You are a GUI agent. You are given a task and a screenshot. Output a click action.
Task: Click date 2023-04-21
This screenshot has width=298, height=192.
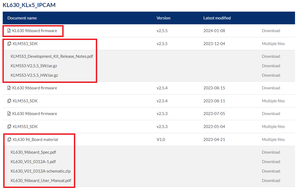(214, 140)
